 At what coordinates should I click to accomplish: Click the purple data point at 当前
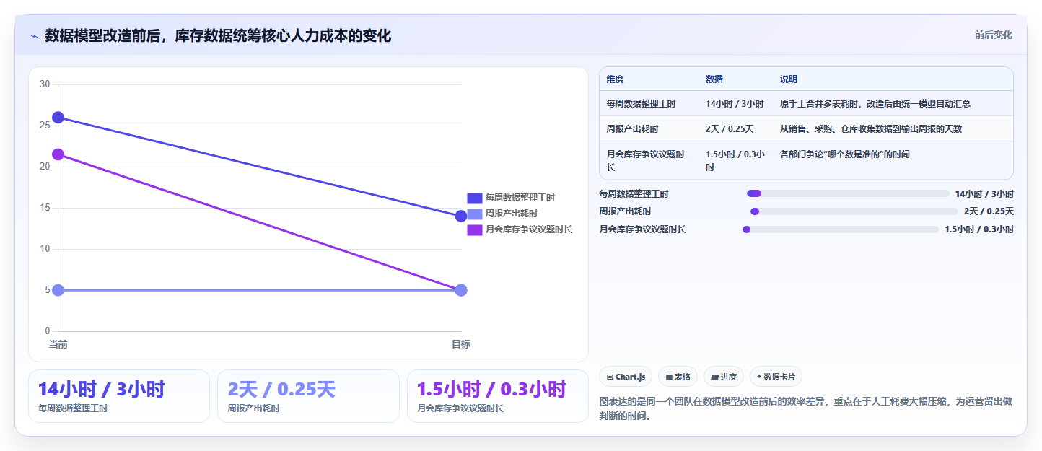pos(58,154)
